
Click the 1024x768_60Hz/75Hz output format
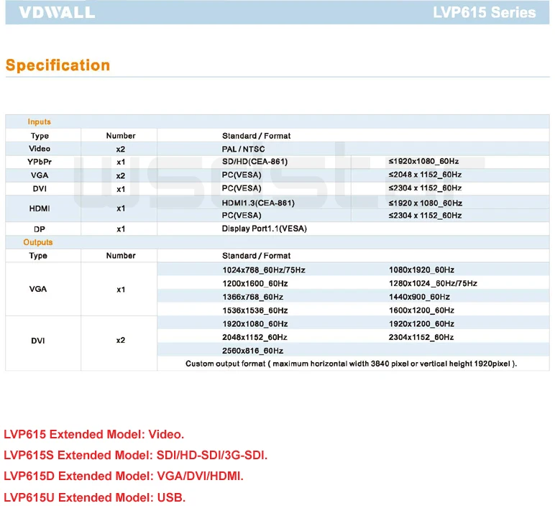(264, 270)
